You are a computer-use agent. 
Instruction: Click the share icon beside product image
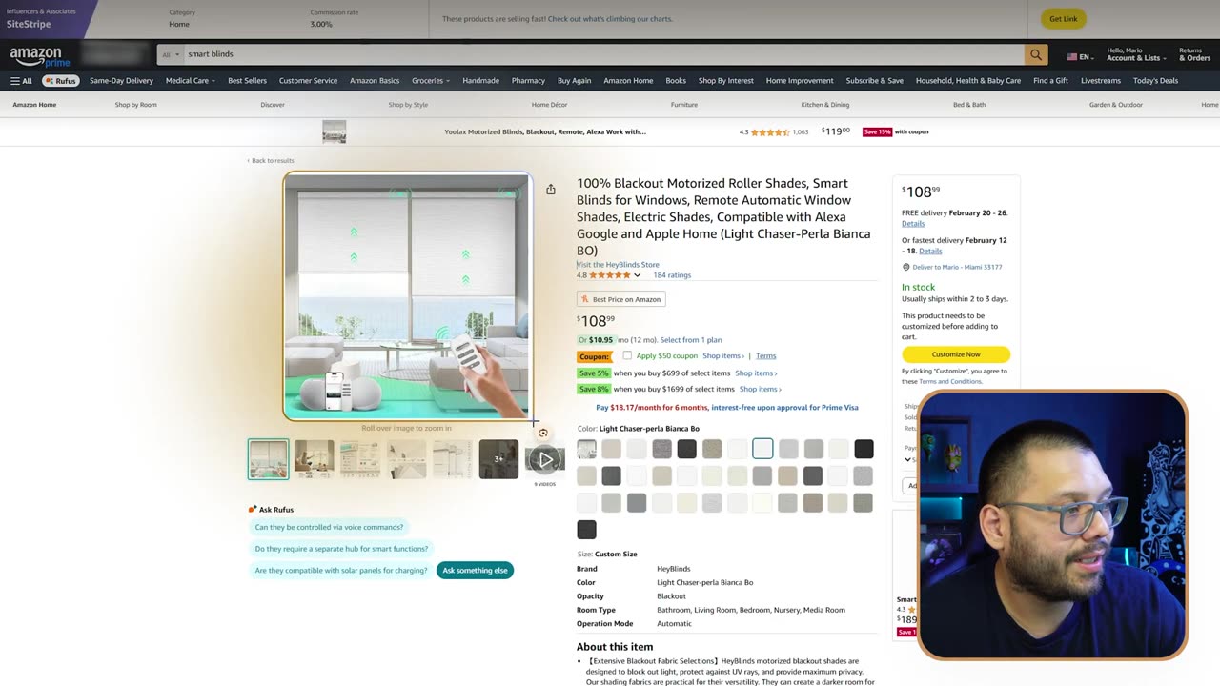pos(551,190)
